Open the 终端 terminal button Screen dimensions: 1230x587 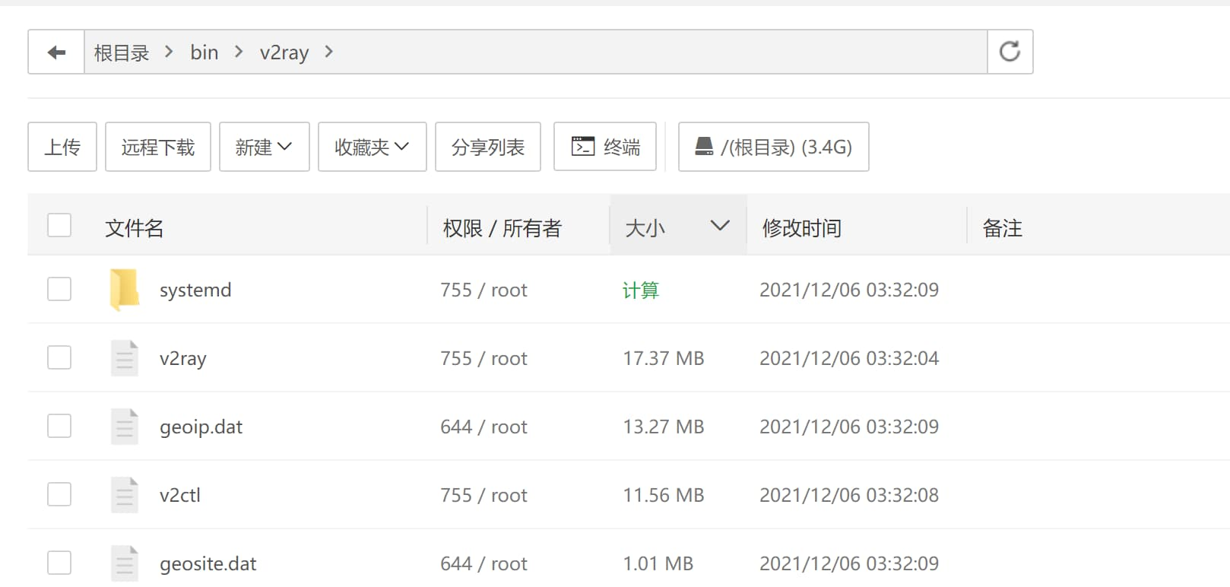(605, 147)
